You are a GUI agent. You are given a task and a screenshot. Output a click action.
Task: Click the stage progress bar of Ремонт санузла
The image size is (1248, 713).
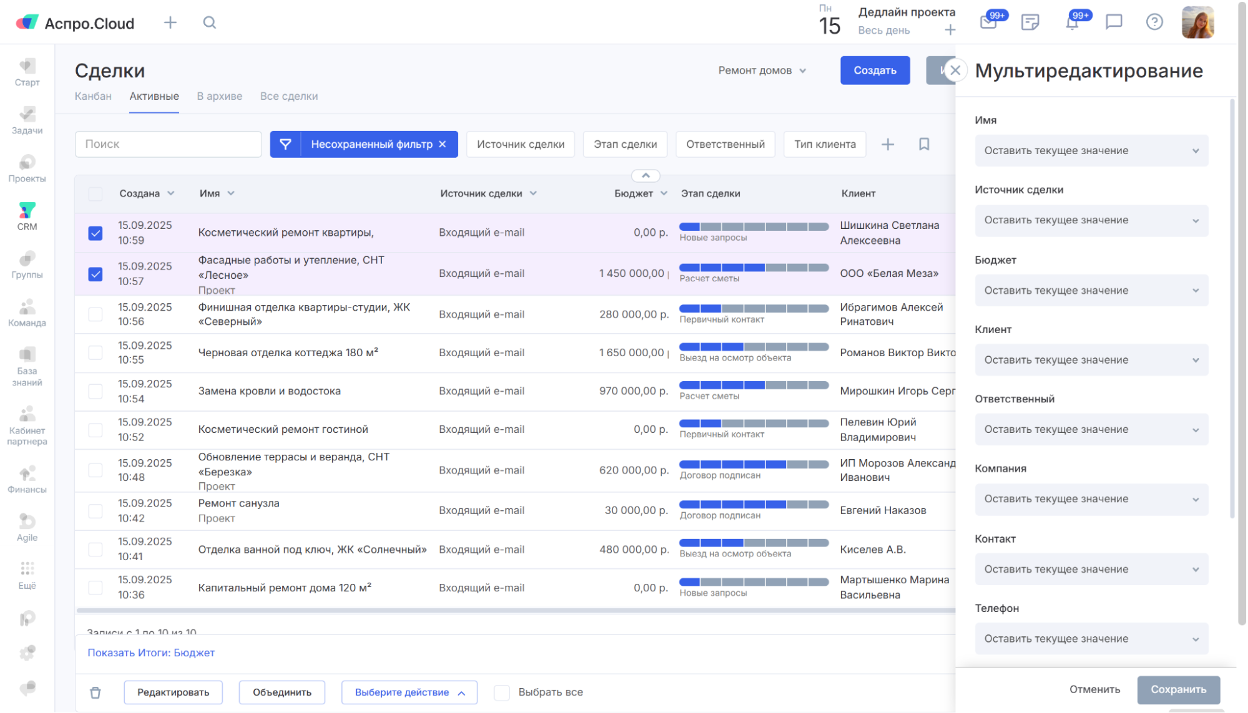(754, 505)
